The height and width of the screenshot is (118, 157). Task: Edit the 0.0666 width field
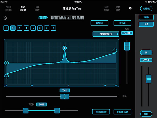pos(41,104)
